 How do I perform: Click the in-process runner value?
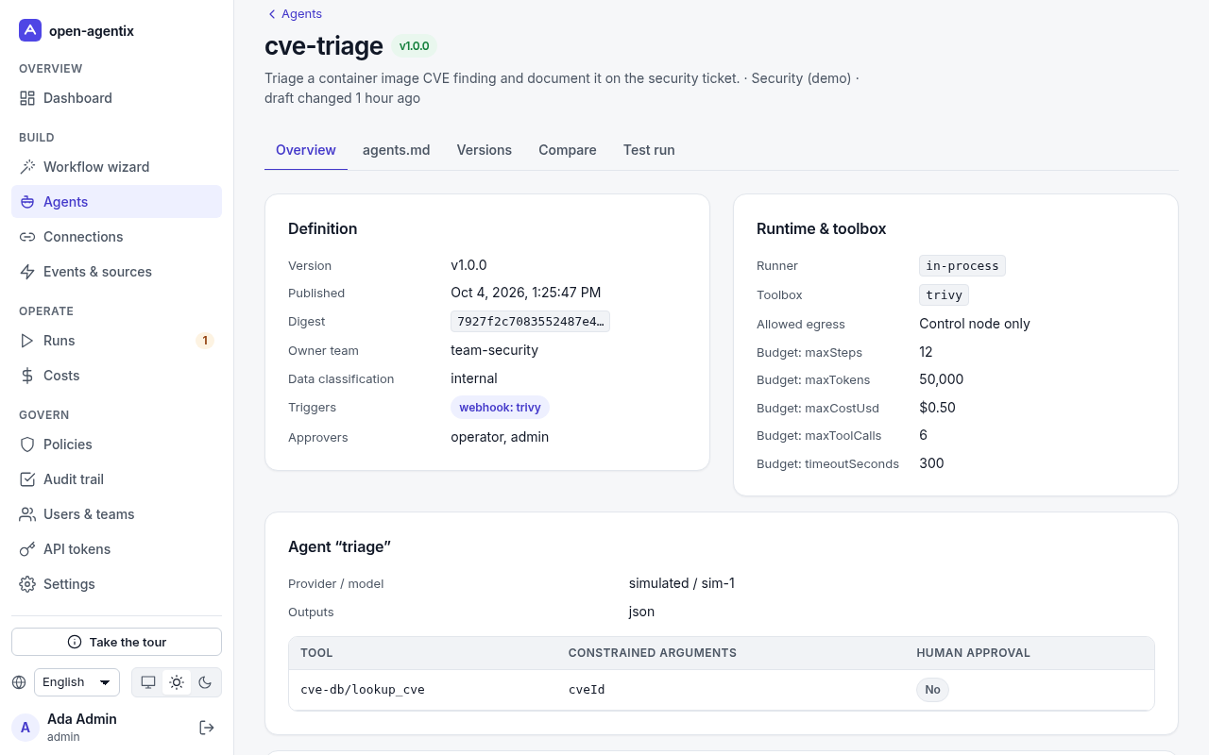tap(962, 266)
